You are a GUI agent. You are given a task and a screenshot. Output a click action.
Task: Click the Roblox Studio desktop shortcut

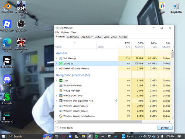point(7,62)
